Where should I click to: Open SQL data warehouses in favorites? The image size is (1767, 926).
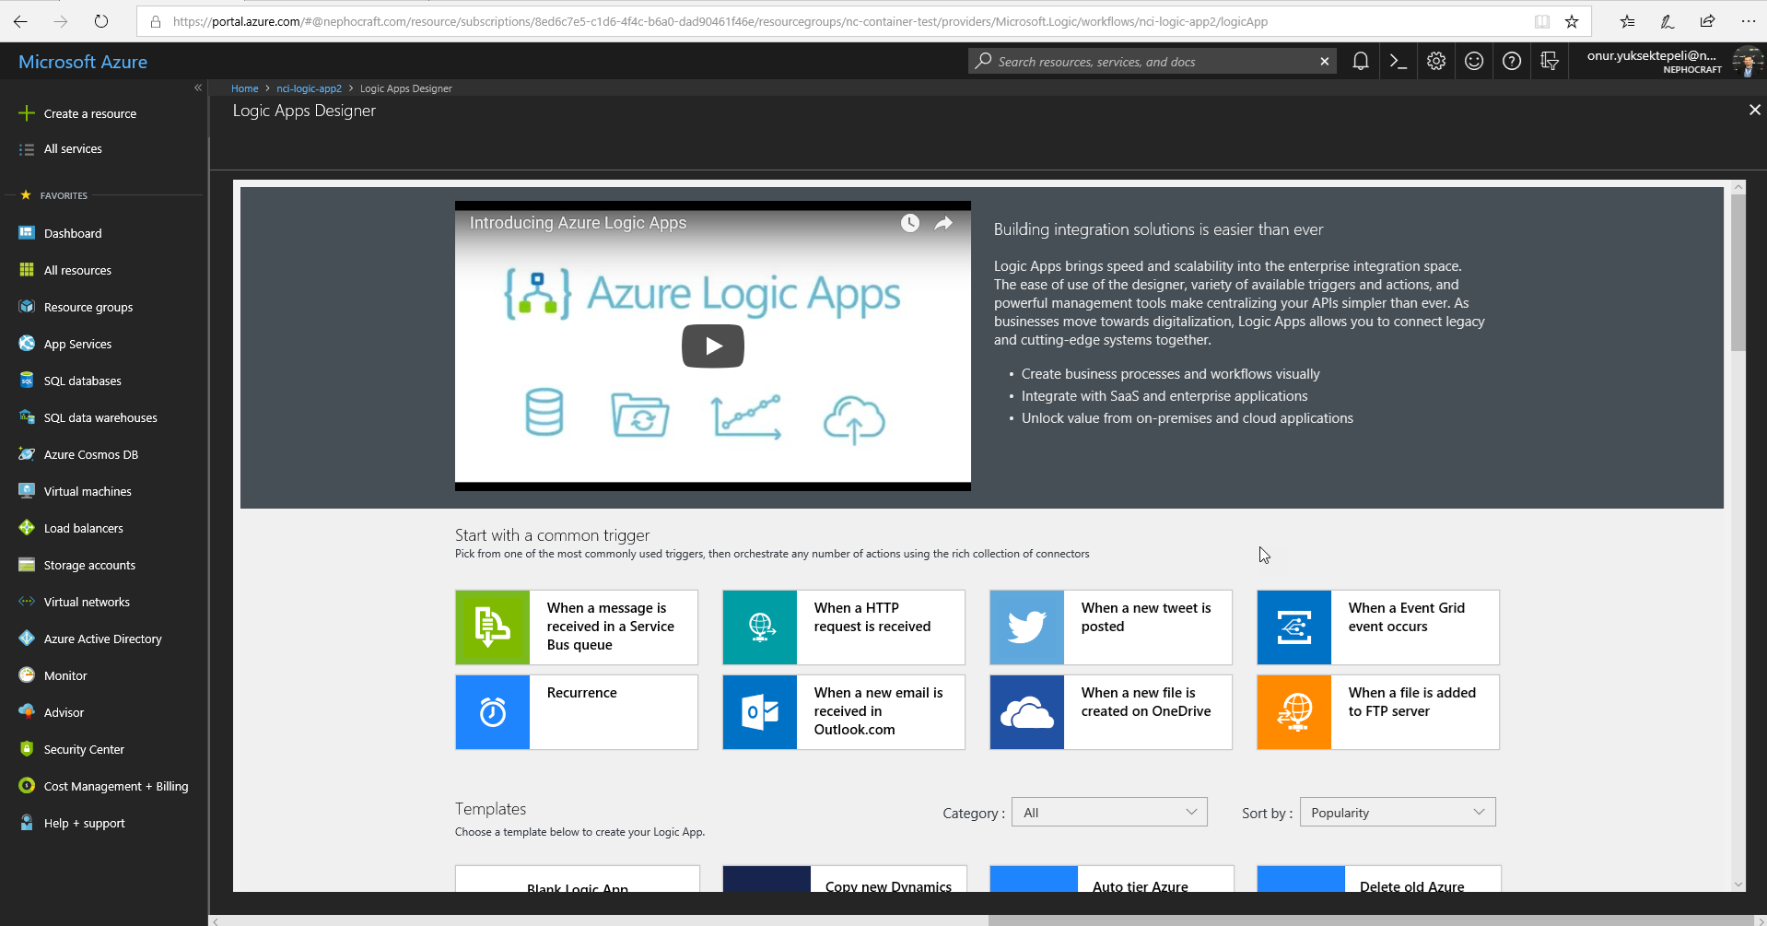[x=101, y=417]
